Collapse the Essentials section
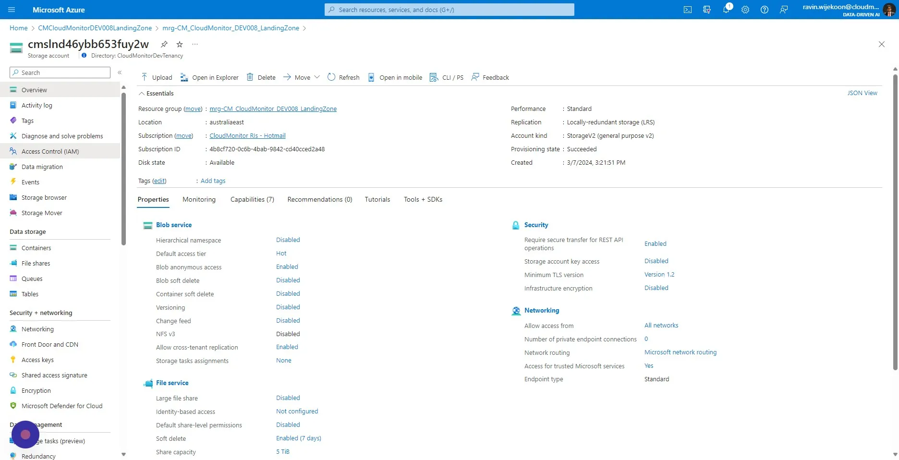899x460 pixels. point(156,94)
